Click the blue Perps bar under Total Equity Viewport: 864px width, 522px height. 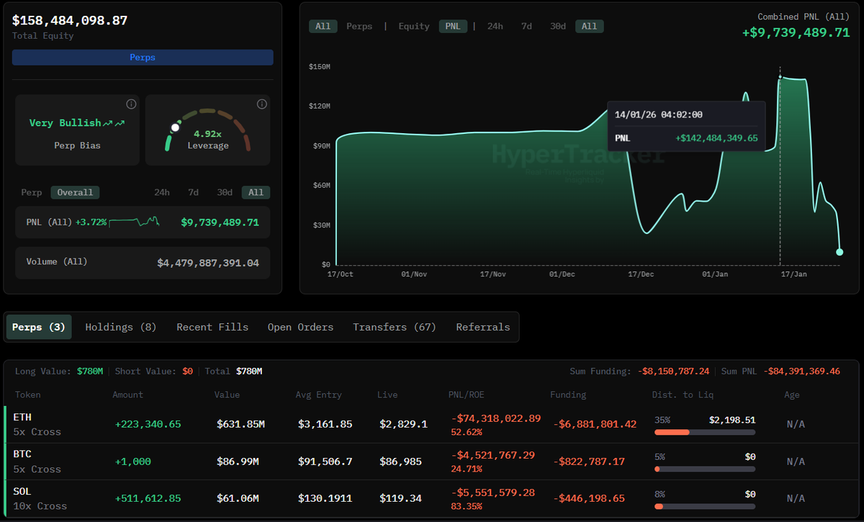(x=143, y=57)
